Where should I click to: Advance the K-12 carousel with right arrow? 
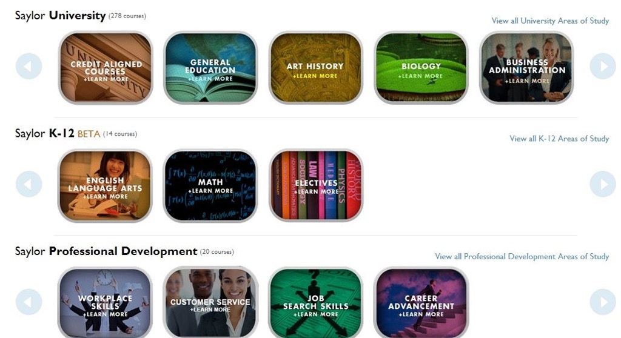pyautogui.click(x=602, y=184)
